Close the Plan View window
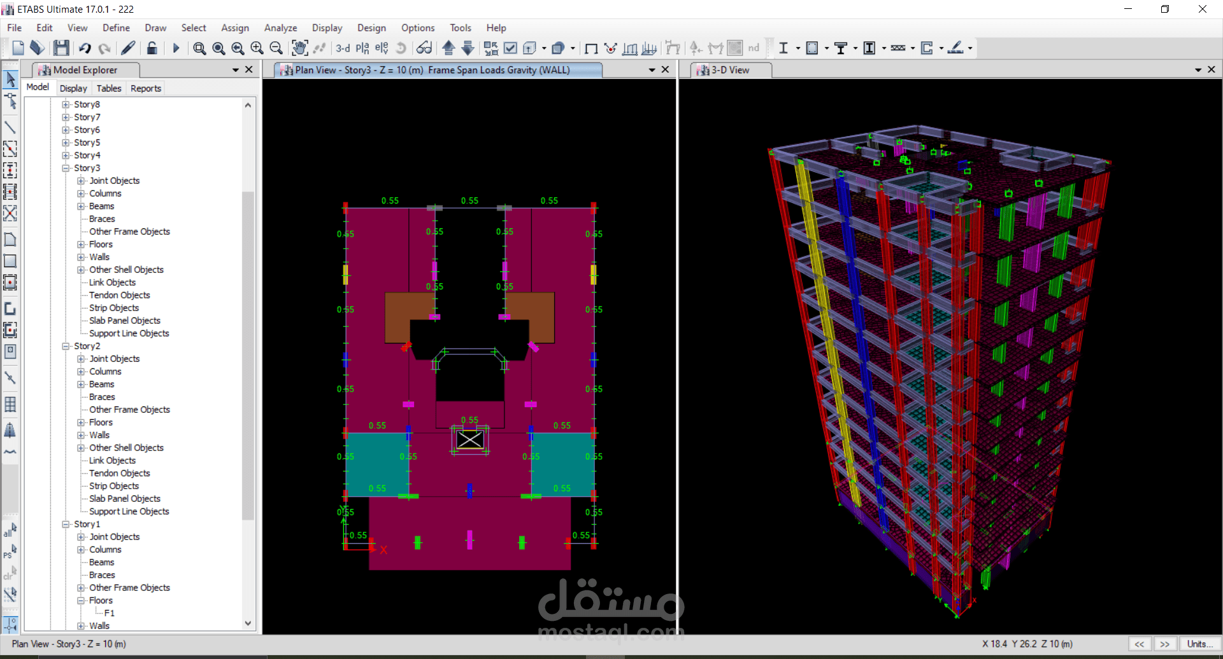The image size is (1223, 659). [665, 69]
